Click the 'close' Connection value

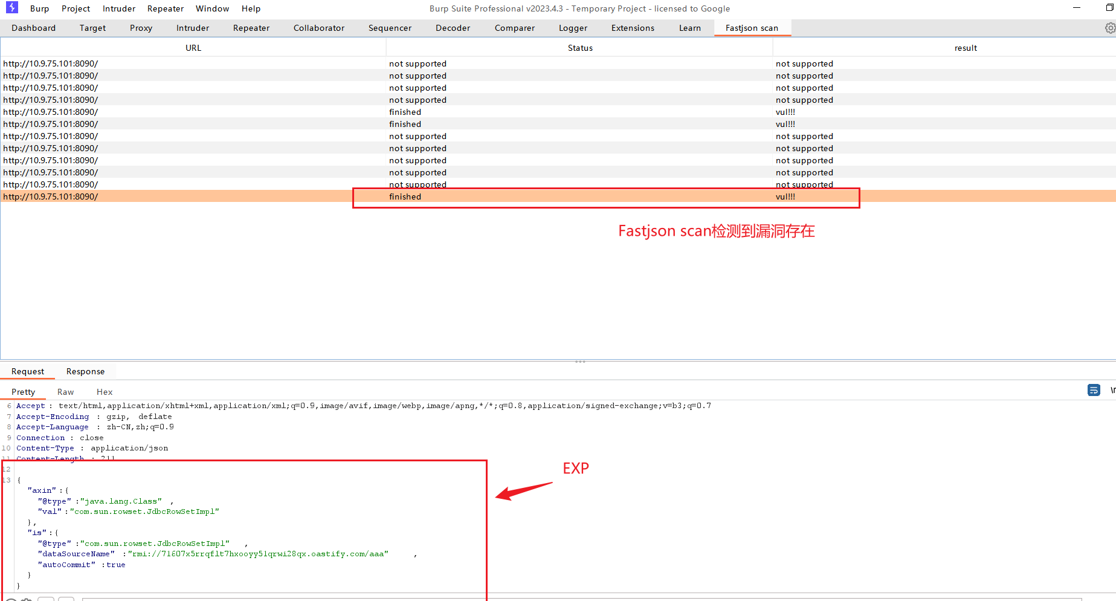(92, 438)
